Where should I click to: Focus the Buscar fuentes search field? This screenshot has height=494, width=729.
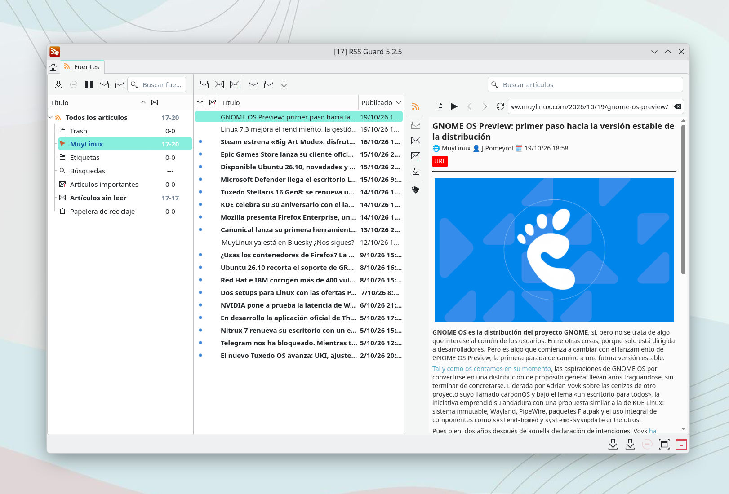157,84
